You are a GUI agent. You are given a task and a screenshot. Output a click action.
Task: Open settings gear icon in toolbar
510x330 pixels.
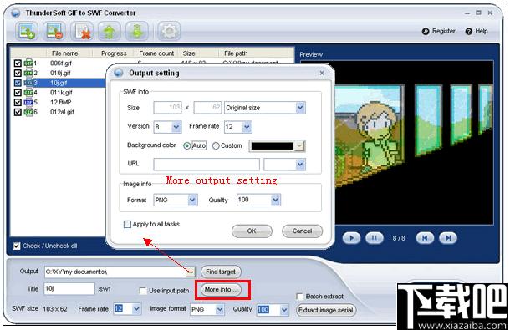(169, 31)
